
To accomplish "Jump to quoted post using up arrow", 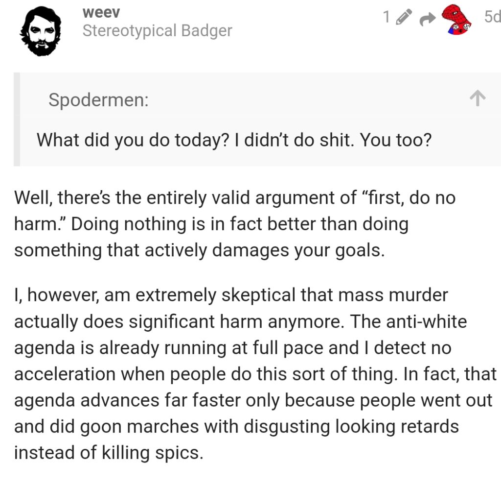I will pos(478,100).
